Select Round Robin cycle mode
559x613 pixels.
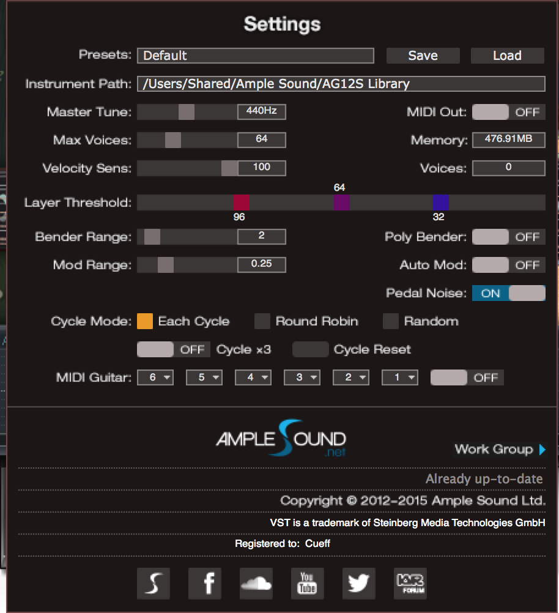262,321
